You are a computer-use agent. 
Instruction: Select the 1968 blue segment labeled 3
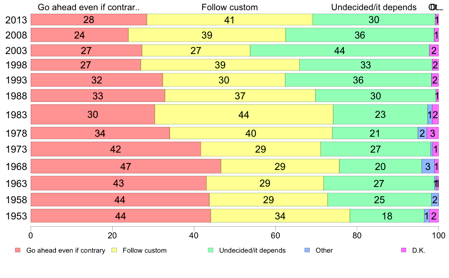click(x=428, y=166)
